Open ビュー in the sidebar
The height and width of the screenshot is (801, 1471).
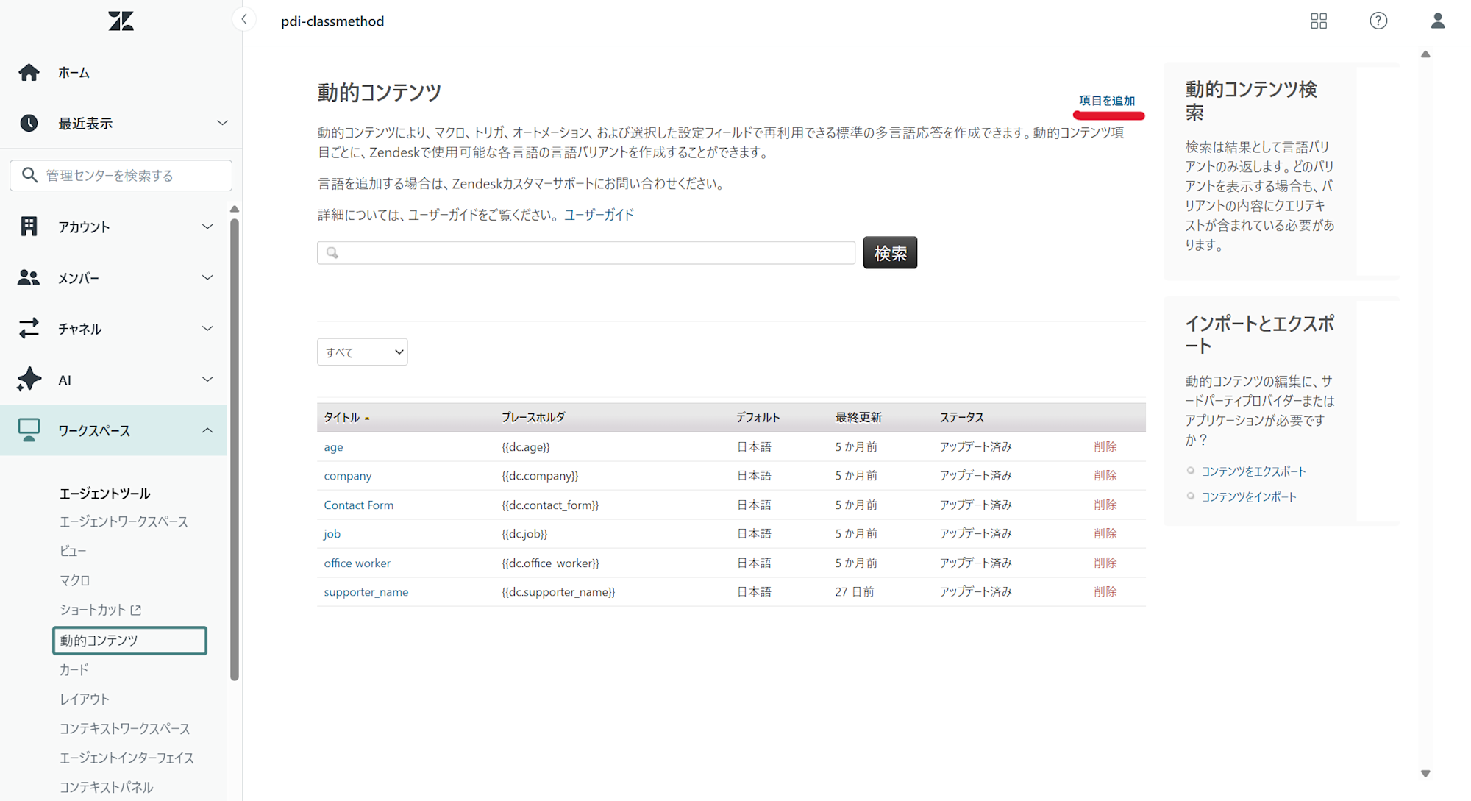73,551
